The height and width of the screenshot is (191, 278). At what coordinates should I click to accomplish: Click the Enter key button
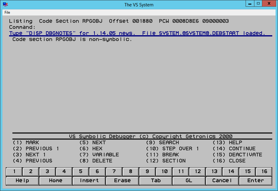pyautogui.click(x=256, y=181)
